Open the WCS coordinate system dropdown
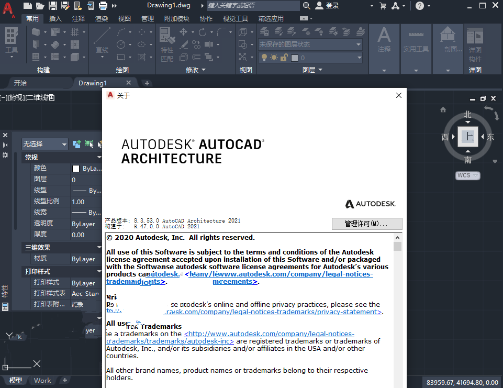 (468, 175)
